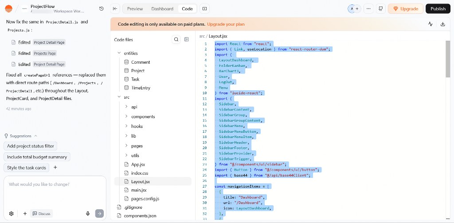Activate the microphone voice input
454x223 pixels.
[88, 214]
